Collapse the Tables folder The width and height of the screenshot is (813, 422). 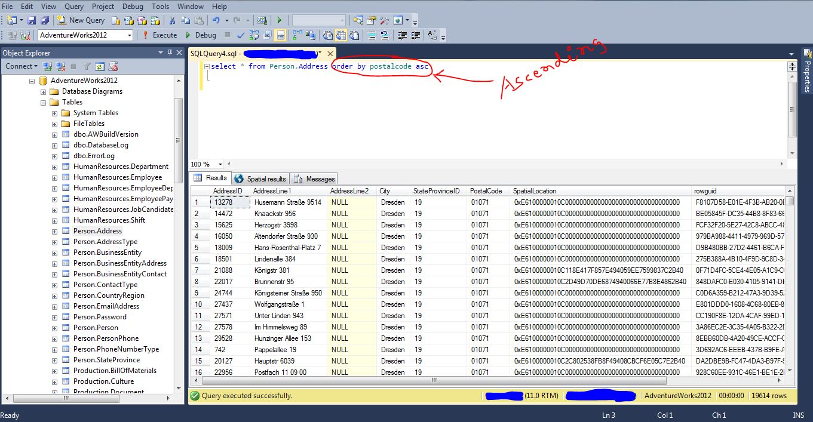pyautogui.click(x=43, y=102)
